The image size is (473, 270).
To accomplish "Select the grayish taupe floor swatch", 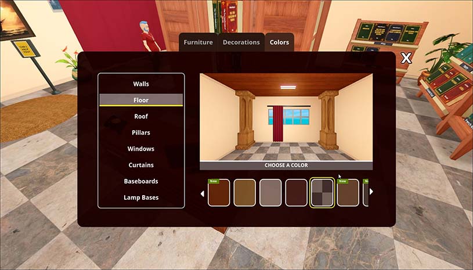I will pos(270,192).
